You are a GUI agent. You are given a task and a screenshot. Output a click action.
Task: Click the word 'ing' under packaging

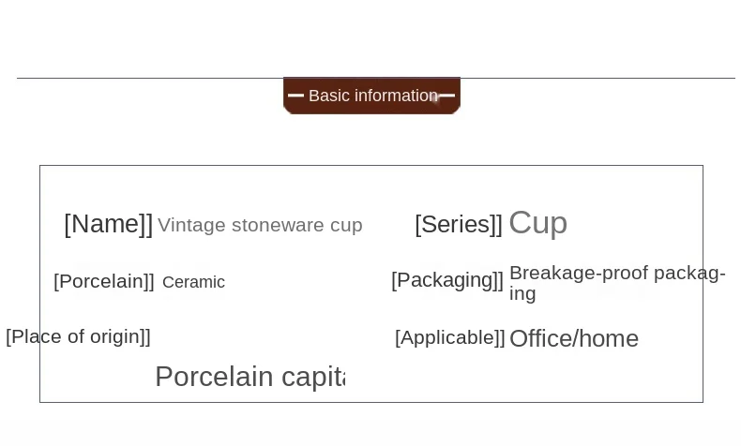click(x=522, y=294)
